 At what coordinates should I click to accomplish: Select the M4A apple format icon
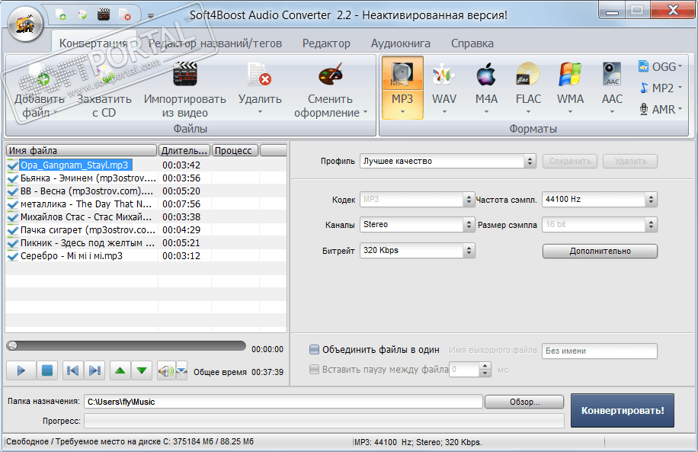(486, 74)
